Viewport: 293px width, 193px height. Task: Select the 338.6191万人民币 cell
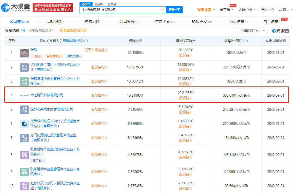pos(236,96)
